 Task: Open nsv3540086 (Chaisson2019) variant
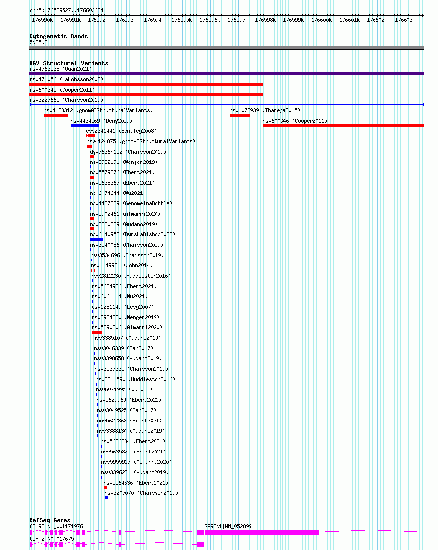(x=126, y=245)
